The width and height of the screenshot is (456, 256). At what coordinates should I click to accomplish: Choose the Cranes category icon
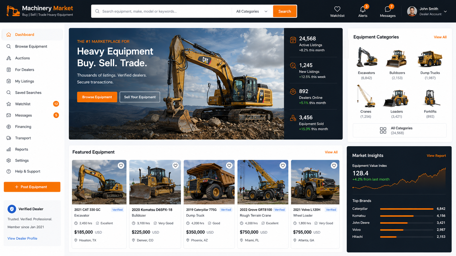(366, 96)
